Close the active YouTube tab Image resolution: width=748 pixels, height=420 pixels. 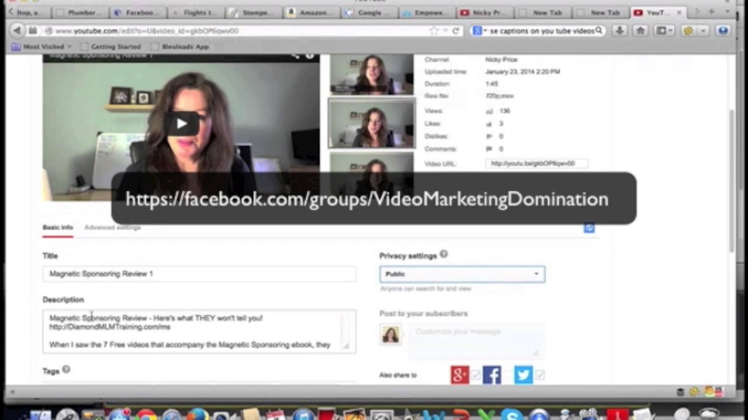(x=680, y=12)
